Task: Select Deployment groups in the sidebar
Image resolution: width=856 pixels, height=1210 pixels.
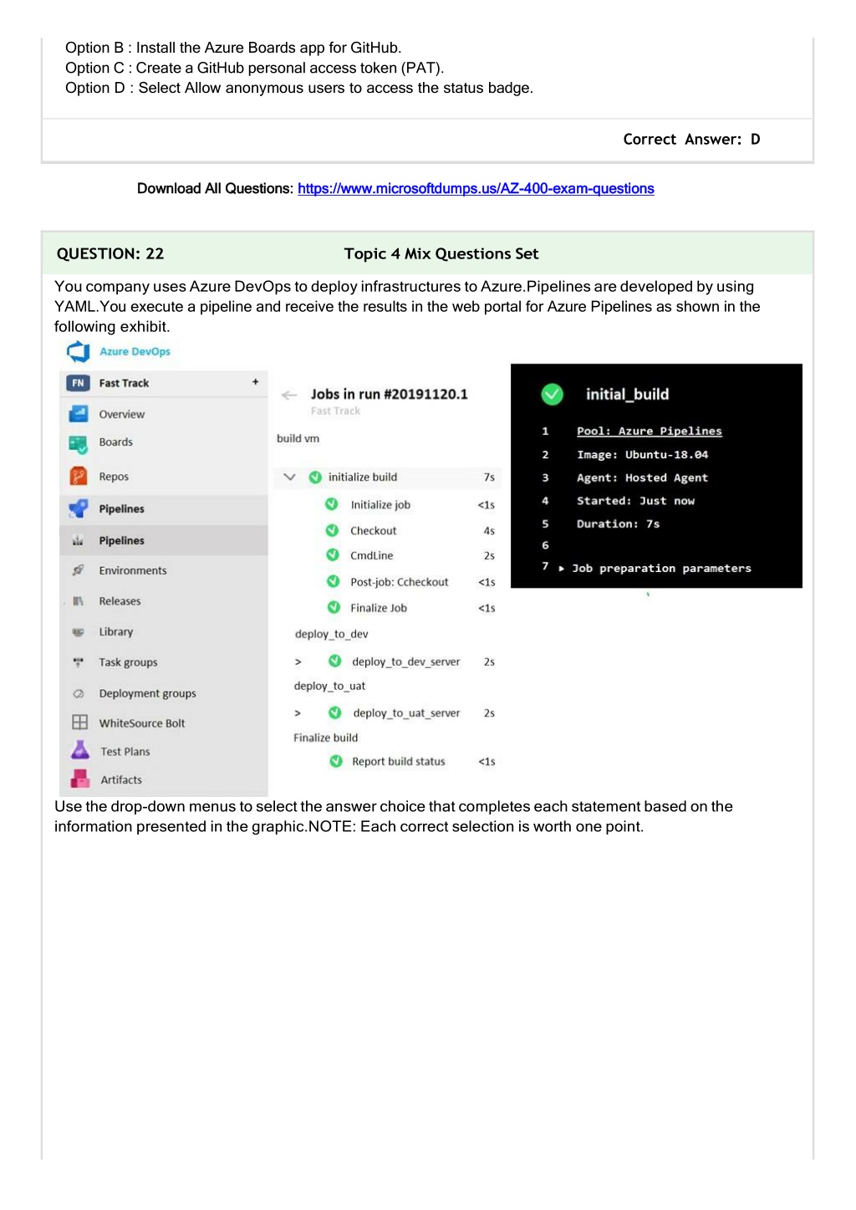Action: pyautogui.click(x=147, y=693)
